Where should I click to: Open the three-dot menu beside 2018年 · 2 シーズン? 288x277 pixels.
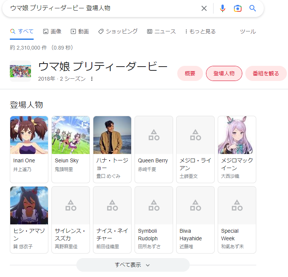point(91,79)
